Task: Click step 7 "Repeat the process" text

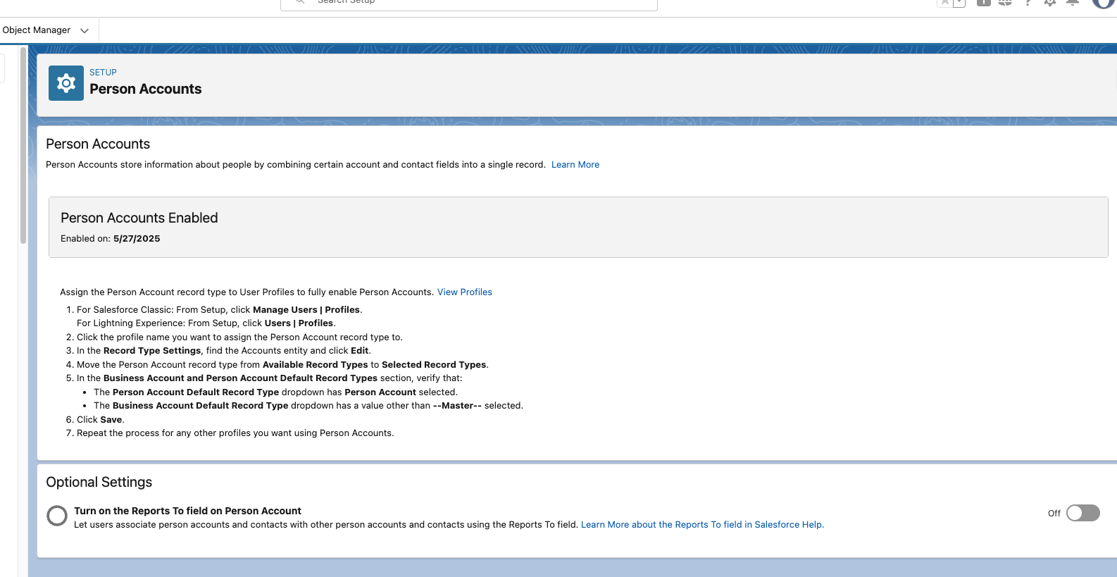Action: point(235,433)
